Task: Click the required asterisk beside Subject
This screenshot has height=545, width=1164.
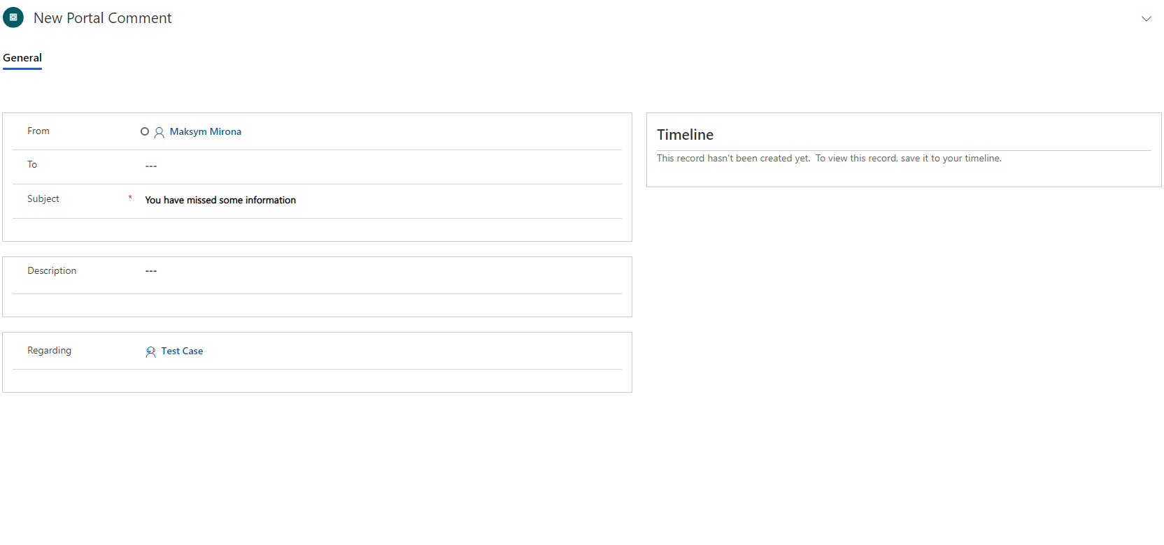Action: (x=130, y=198)
